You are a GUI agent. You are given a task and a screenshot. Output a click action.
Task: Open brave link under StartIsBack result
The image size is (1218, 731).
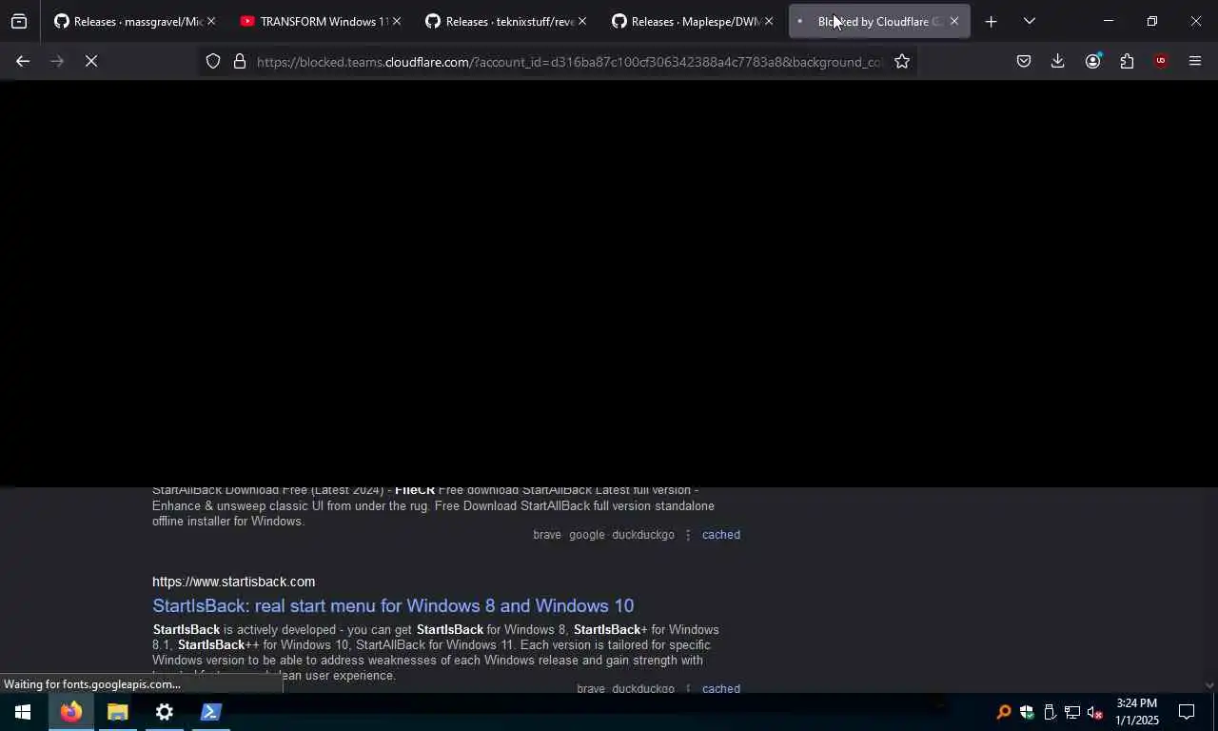point(591,688)
